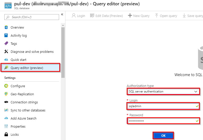Viewport: 203px width, 140px height.
Task: Click the sidebar scrollbar up arrow
Action: click(x=63, y=25)
